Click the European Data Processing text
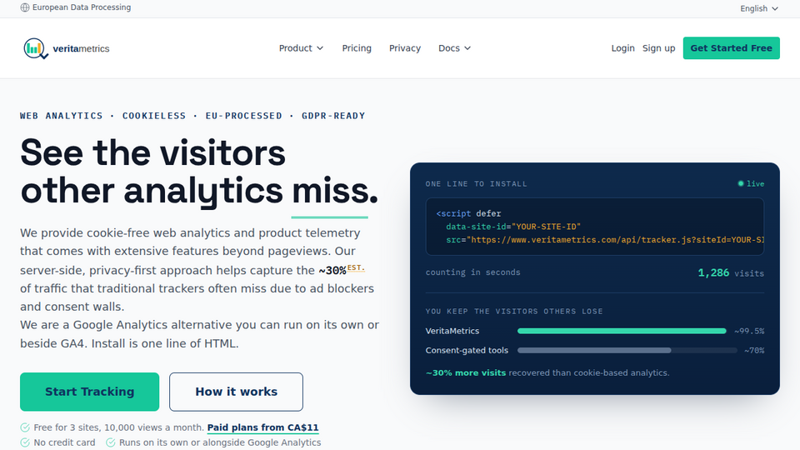This screenshot has height=450, width=800. coord(82,7)
